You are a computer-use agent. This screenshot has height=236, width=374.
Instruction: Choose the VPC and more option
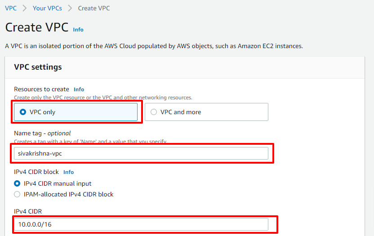click(x=206, y=112)
